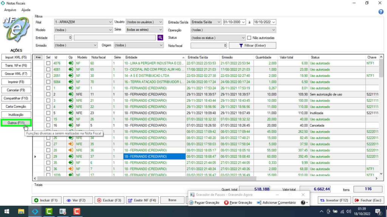
Task: Expand the Operação dropdown
Action: point(233,30)
